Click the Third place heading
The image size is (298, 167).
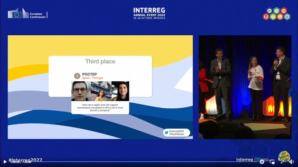pos(100,61)
